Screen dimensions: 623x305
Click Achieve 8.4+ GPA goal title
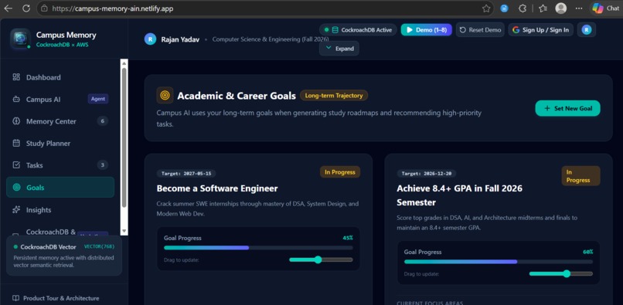coord(459,195)
